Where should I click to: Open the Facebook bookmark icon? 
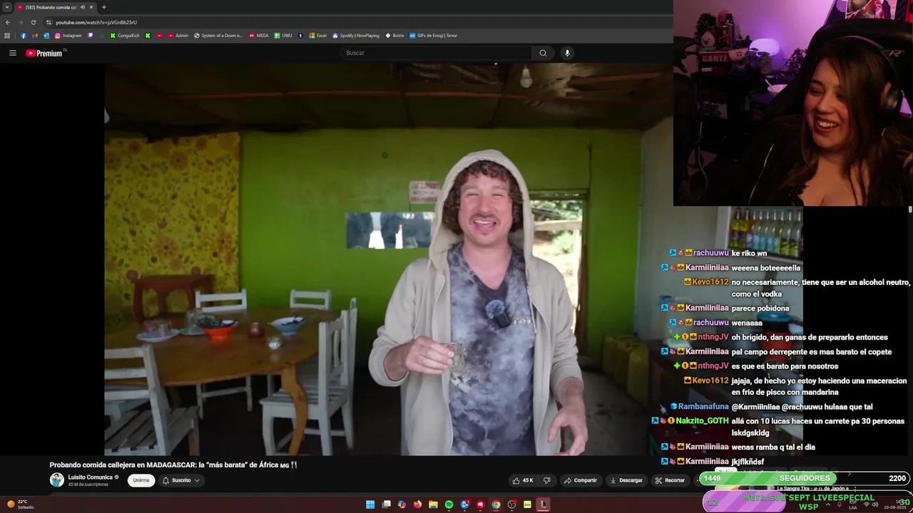coord(24,36)
